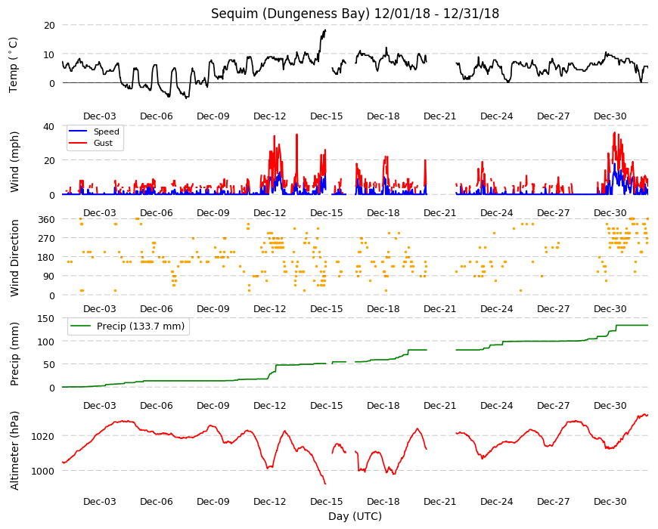Viewport: 658px width, 529px height.
Task: Click the Precip (mm) axis label
Action: coord(14,354)
